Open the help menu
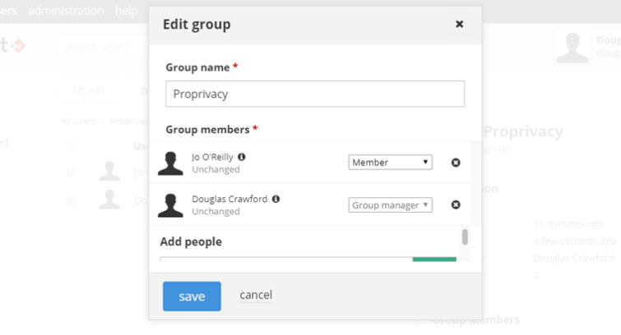 (x=127, y=11)
